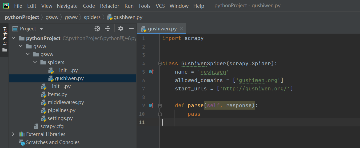Open the Run menu
360x148 pixels.
[x=129, y=6]
